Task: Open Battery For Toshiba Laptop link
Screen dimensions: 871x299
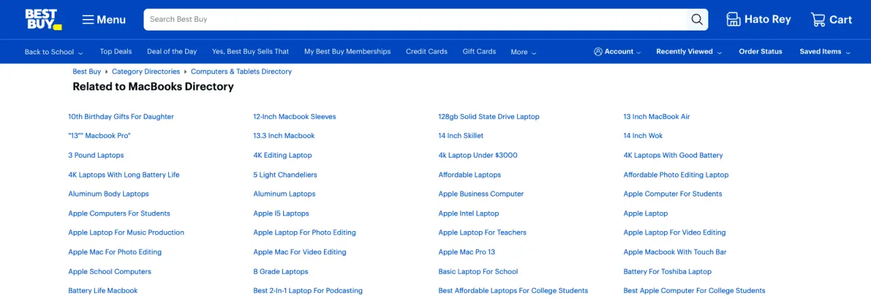Action: [x=668, y=272]
